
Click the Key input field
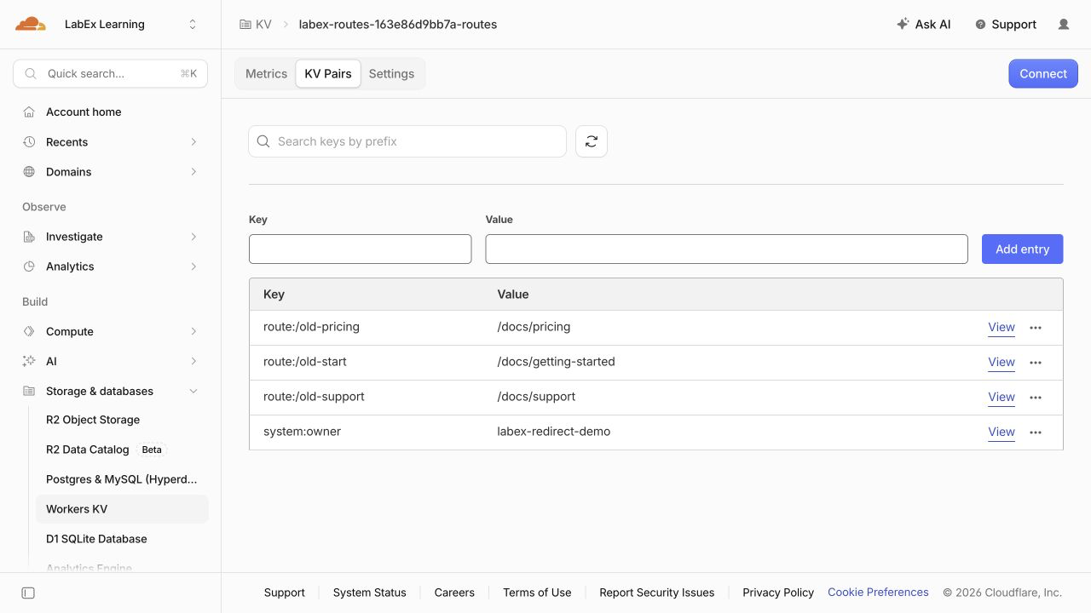(x=360, y=249)
